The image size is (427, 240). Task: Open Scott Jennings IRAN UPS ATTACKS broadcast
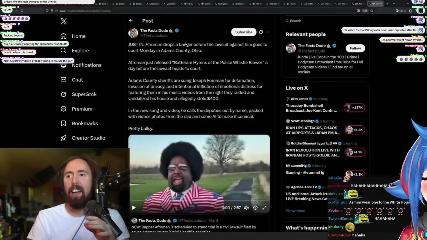click(x=313, y=130)
